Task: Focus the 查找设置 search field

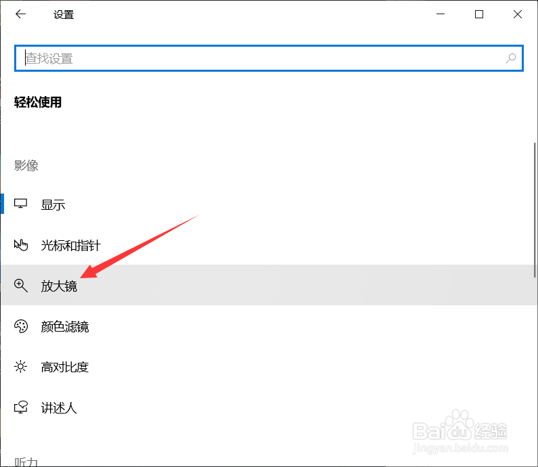Action: pos(269,58)
